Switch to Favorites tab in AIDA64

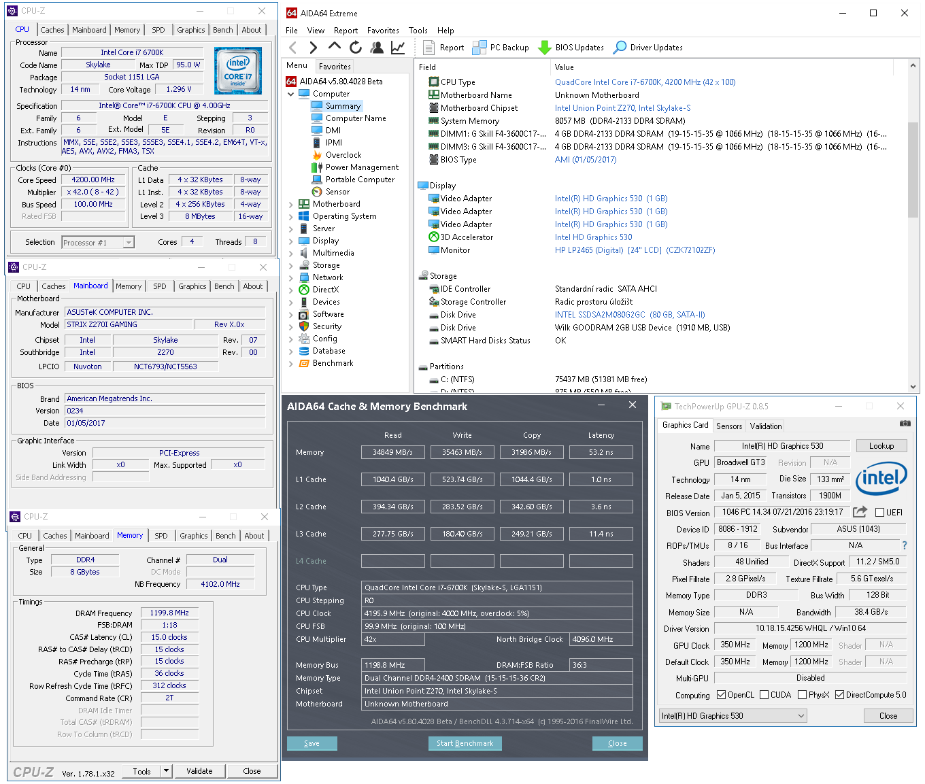[335, 67]
